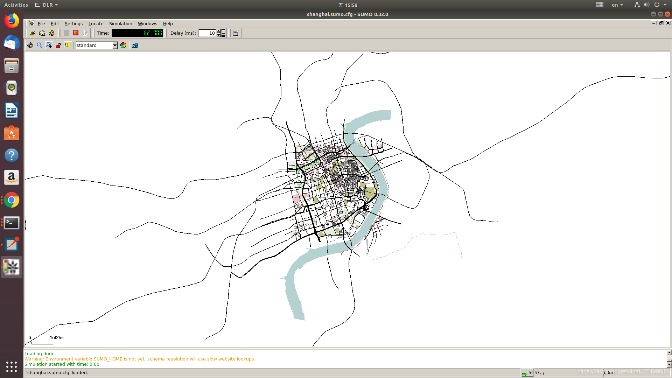Open simulation file with the folder icon
The image size is (672, 378).
[x=32, y=33]
